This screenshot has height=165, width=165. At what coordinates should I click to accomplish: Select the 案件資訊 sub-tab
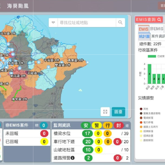tap(158, 36)
